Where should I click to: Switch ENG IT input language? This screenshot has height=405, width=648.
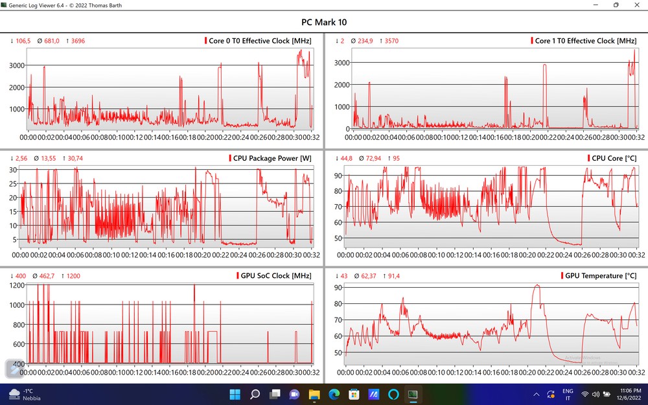[568, 394]
